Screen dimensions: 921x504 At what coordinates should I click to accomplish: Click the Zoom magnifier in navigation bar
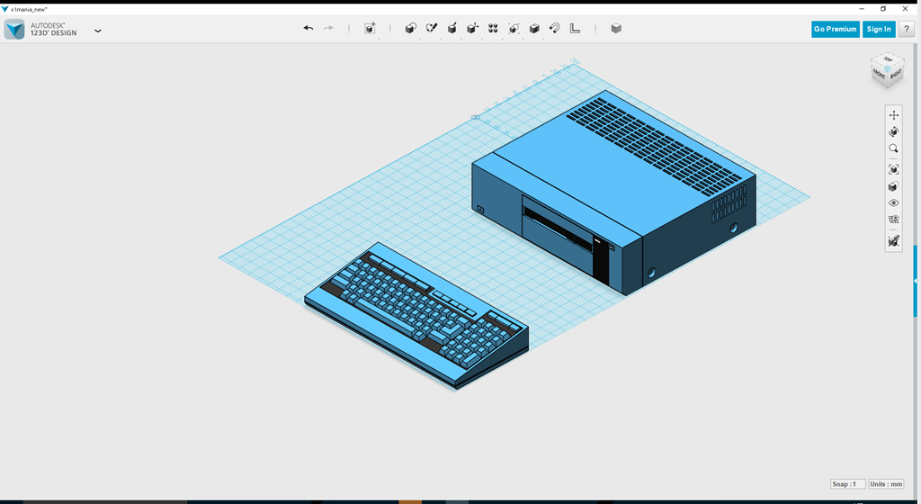pos(893,148)
